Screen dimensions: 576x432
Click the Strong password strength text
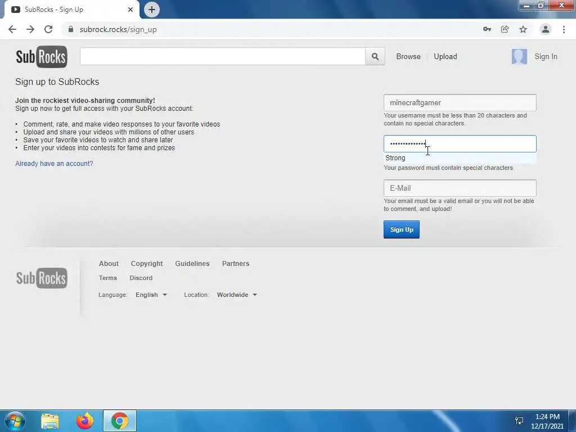(395, 158)
